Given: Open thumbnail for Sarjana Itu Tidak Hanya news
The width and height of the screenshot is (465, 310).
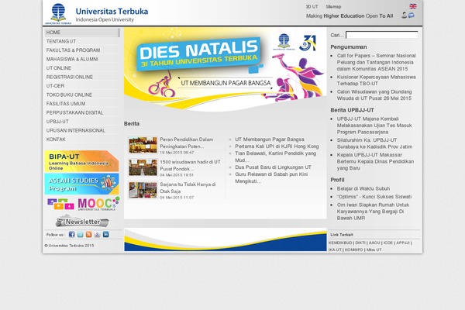Looking at the screenshot, I should tap(143, 190).
